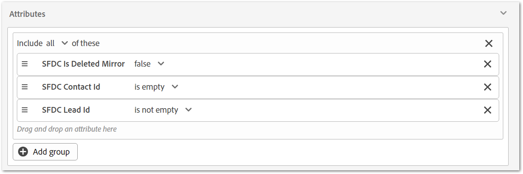Select the SFDC Contact Id attribute label

[71, 87]
